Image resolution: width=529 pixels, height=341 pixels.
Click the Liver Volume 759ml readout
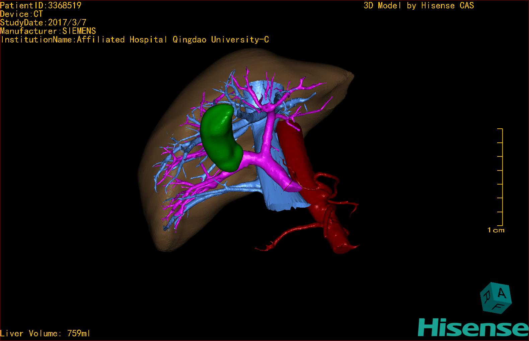[x=45, y=333]
